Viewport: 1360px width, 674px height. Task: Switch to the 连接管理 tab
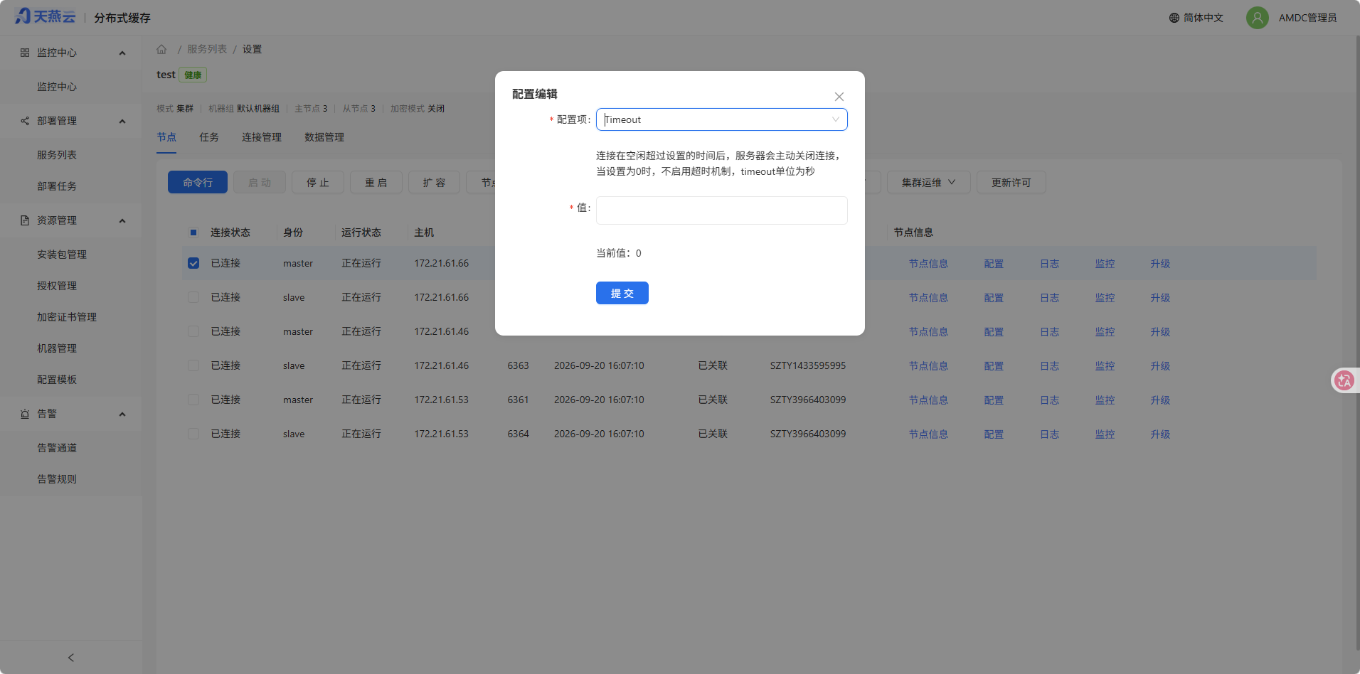[x=262, y=137]
